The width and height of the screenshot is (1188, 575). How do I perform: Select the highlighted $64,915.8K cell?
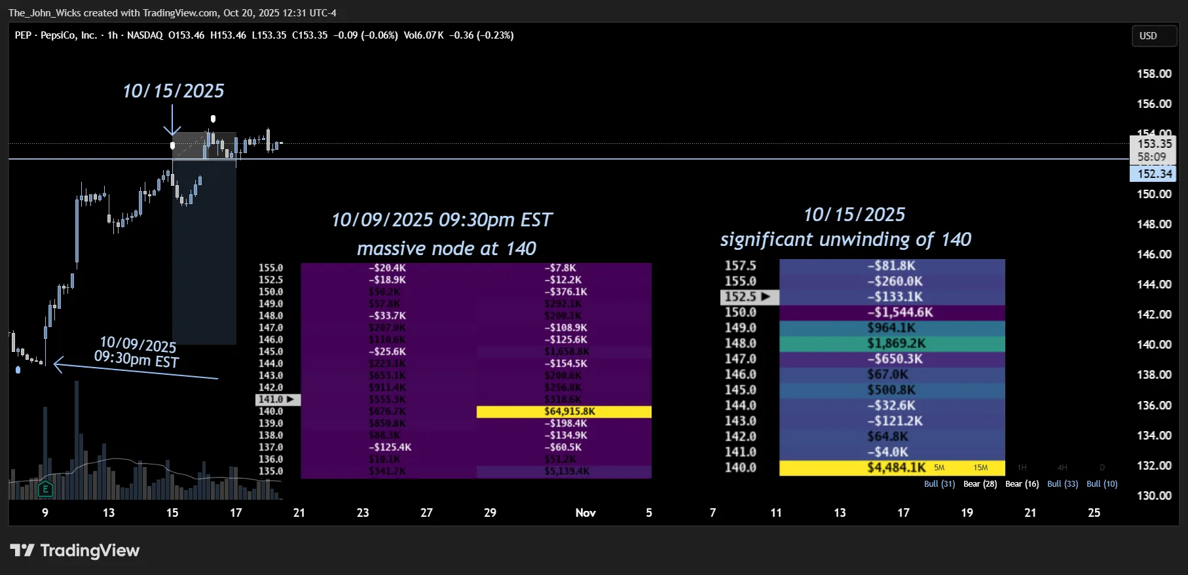tap(564, 411)
